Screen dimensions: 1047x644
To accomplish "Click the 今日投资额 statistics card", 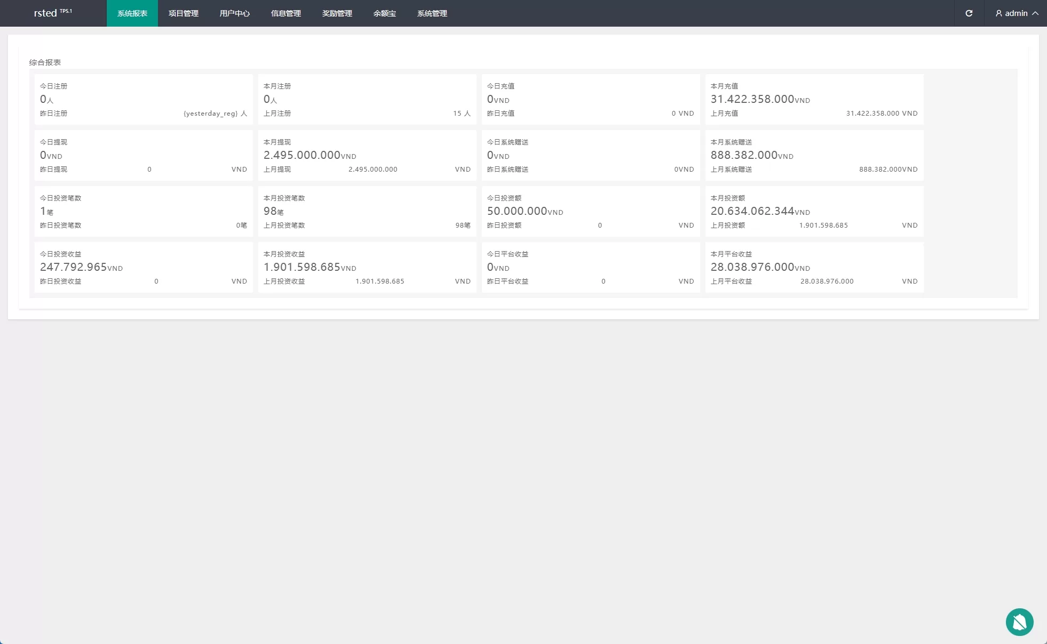I will click(x=590, y=211).
